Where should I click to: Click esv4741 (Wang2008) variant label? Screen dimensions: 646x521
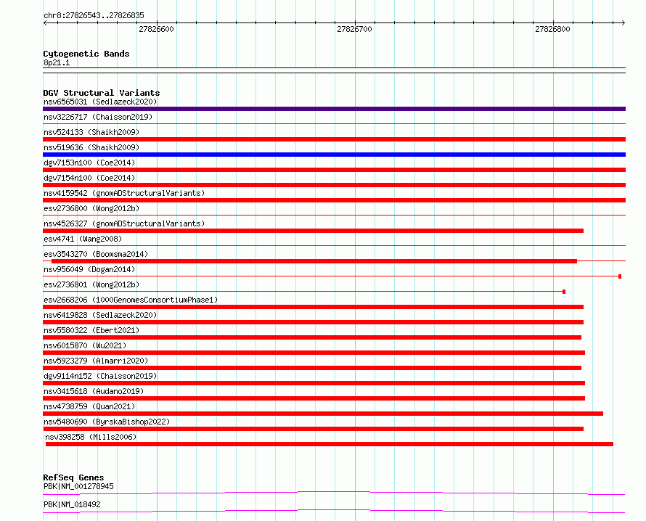pyautogui.click(x=83, y=239)
